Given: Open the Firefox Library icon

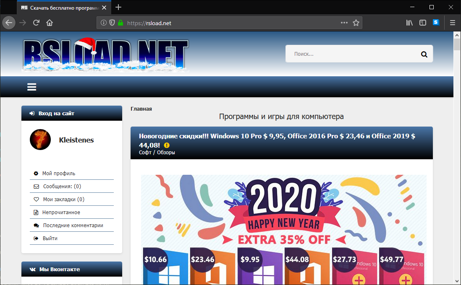Looking at the screenshot, I should 409,23.
